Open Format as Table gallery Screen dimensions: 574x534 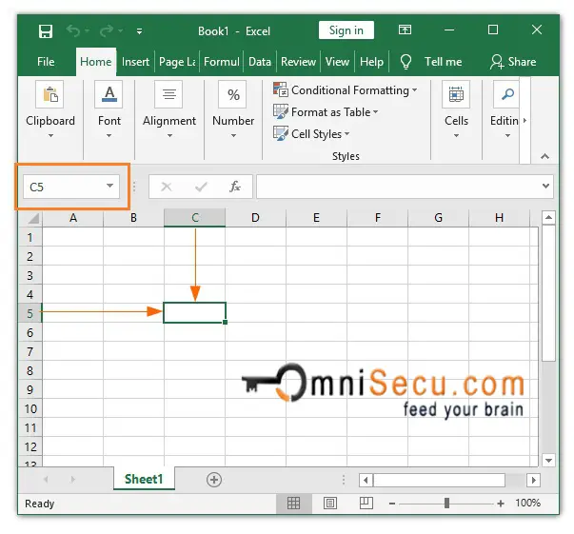coord(326,112)
